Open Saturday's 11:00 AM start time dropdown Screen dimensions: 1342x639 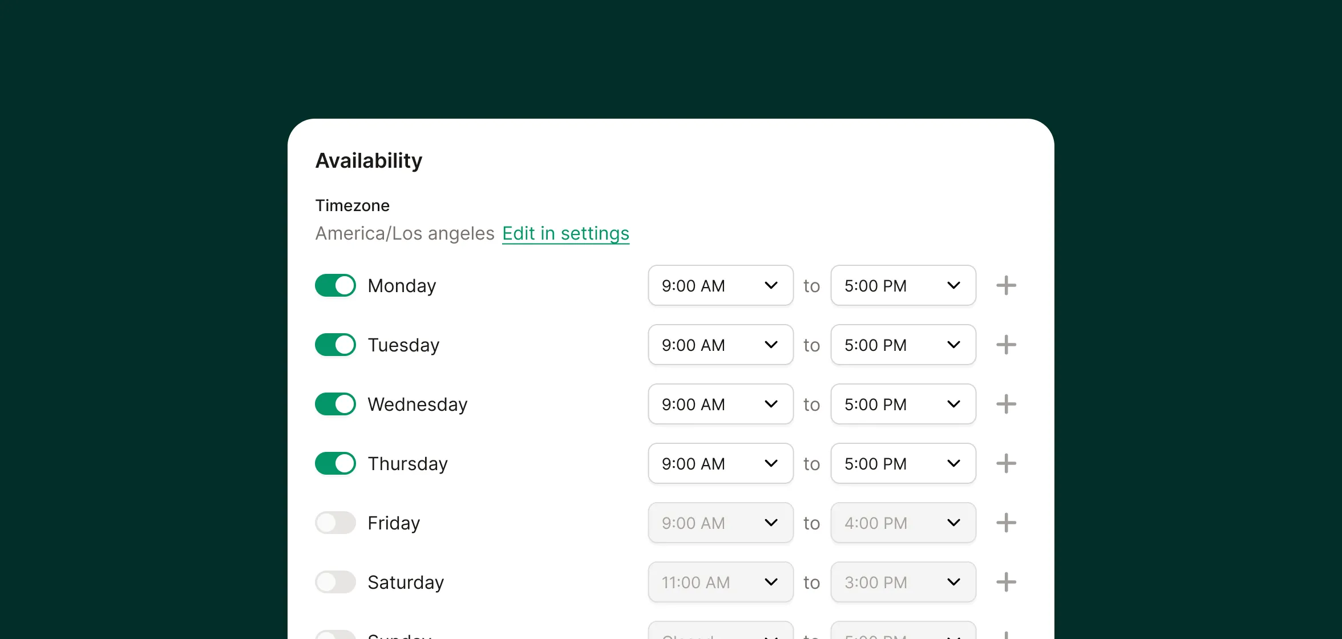tap(720, 582)
